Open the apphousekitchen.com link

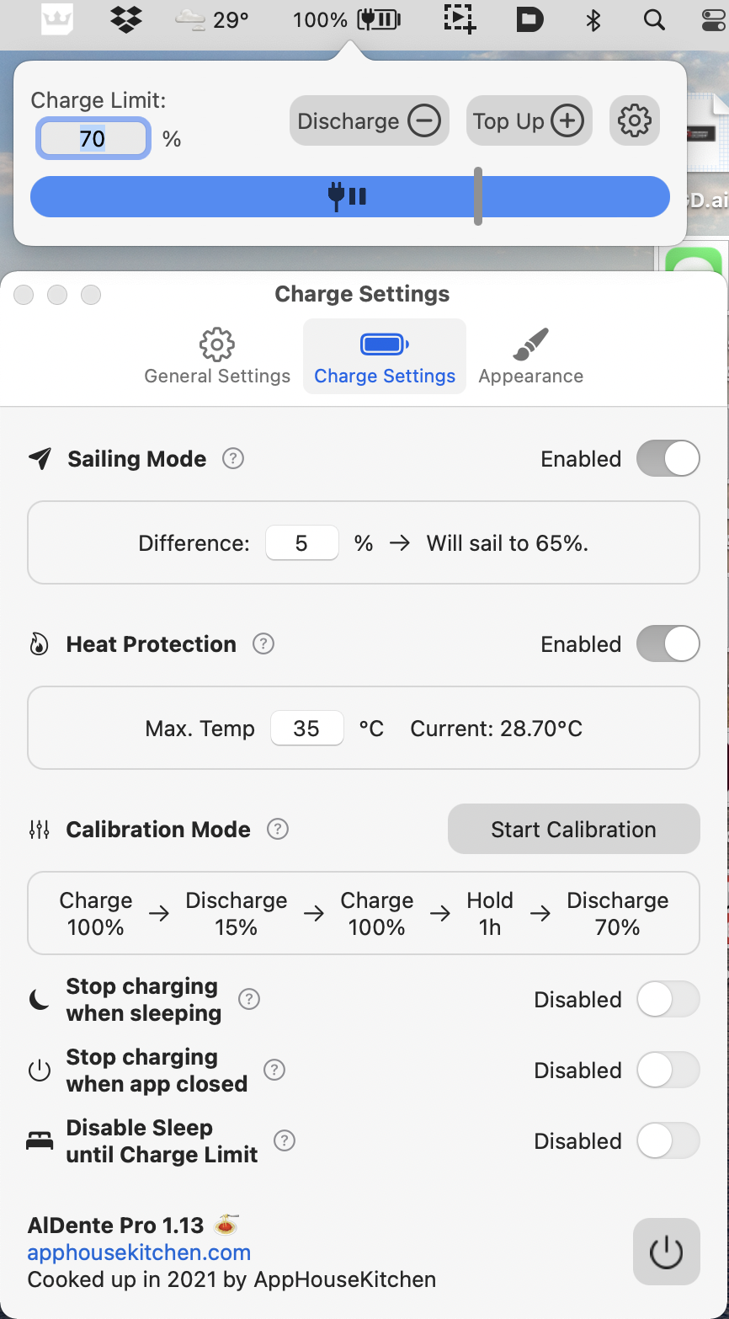[x=139, y=1252]
